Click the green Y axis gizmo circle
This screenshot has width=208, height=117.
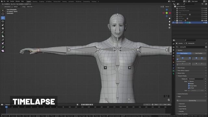click(167, 13)
